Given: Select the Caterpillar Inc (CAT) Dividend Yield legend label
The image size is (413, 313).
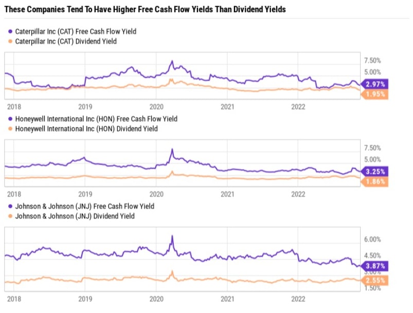Looking at the screenshot, I should [x=66, y=41].
